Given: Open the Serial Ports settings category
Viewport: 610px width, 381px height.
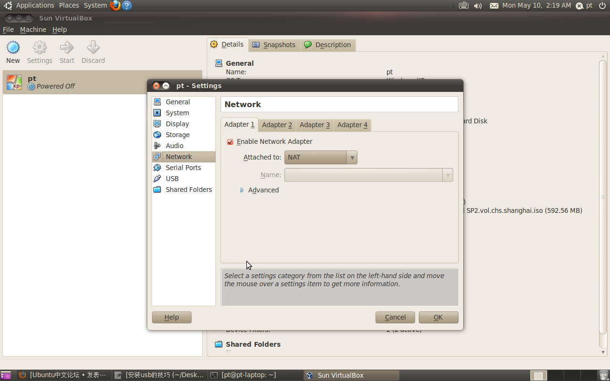Looking at the screenshot, I should click(183, 168).
